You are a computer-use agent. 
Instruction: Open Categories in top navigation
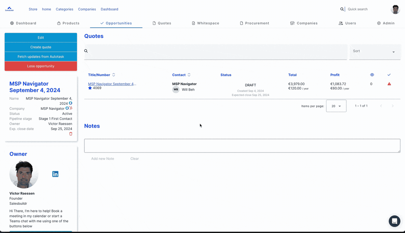64,9
